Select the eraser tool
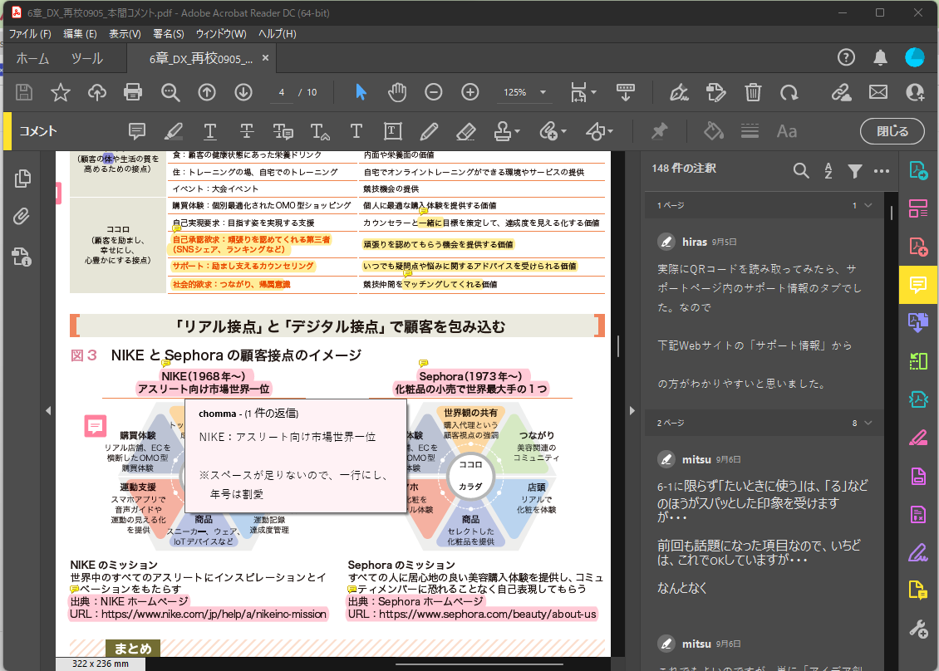The width and height of the screenshot is (939, 671). pyautogui.click(x=466, y=131)
